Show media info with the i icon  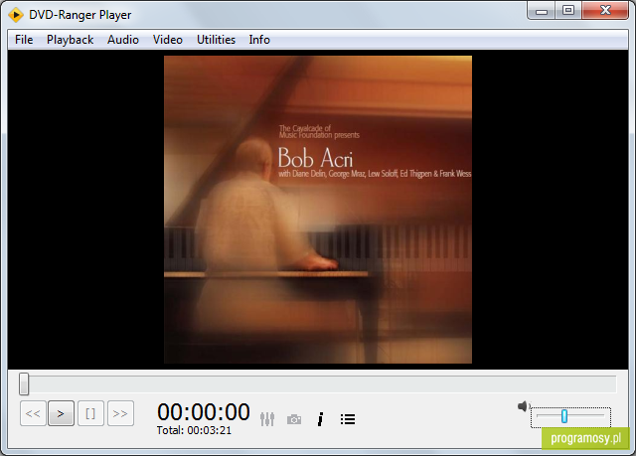click(x=320, y=419)
